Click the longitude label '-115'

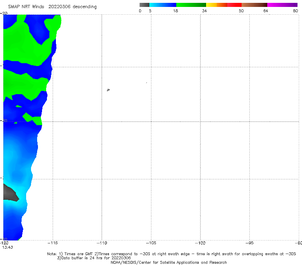pyautogui.click(x=53, y=243)
